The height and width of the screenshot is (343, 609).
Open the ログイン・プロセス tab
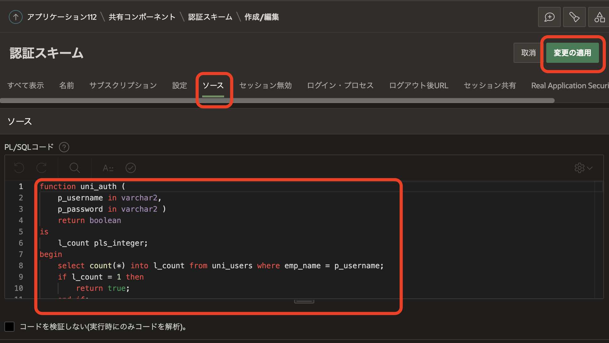pyautogui.click(x=340, y=85)
